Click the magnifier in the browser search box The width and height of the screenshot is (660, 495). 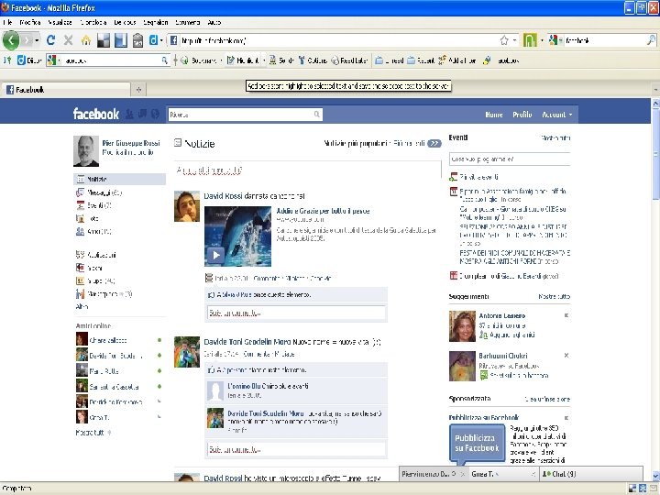[x=651, y=40]
